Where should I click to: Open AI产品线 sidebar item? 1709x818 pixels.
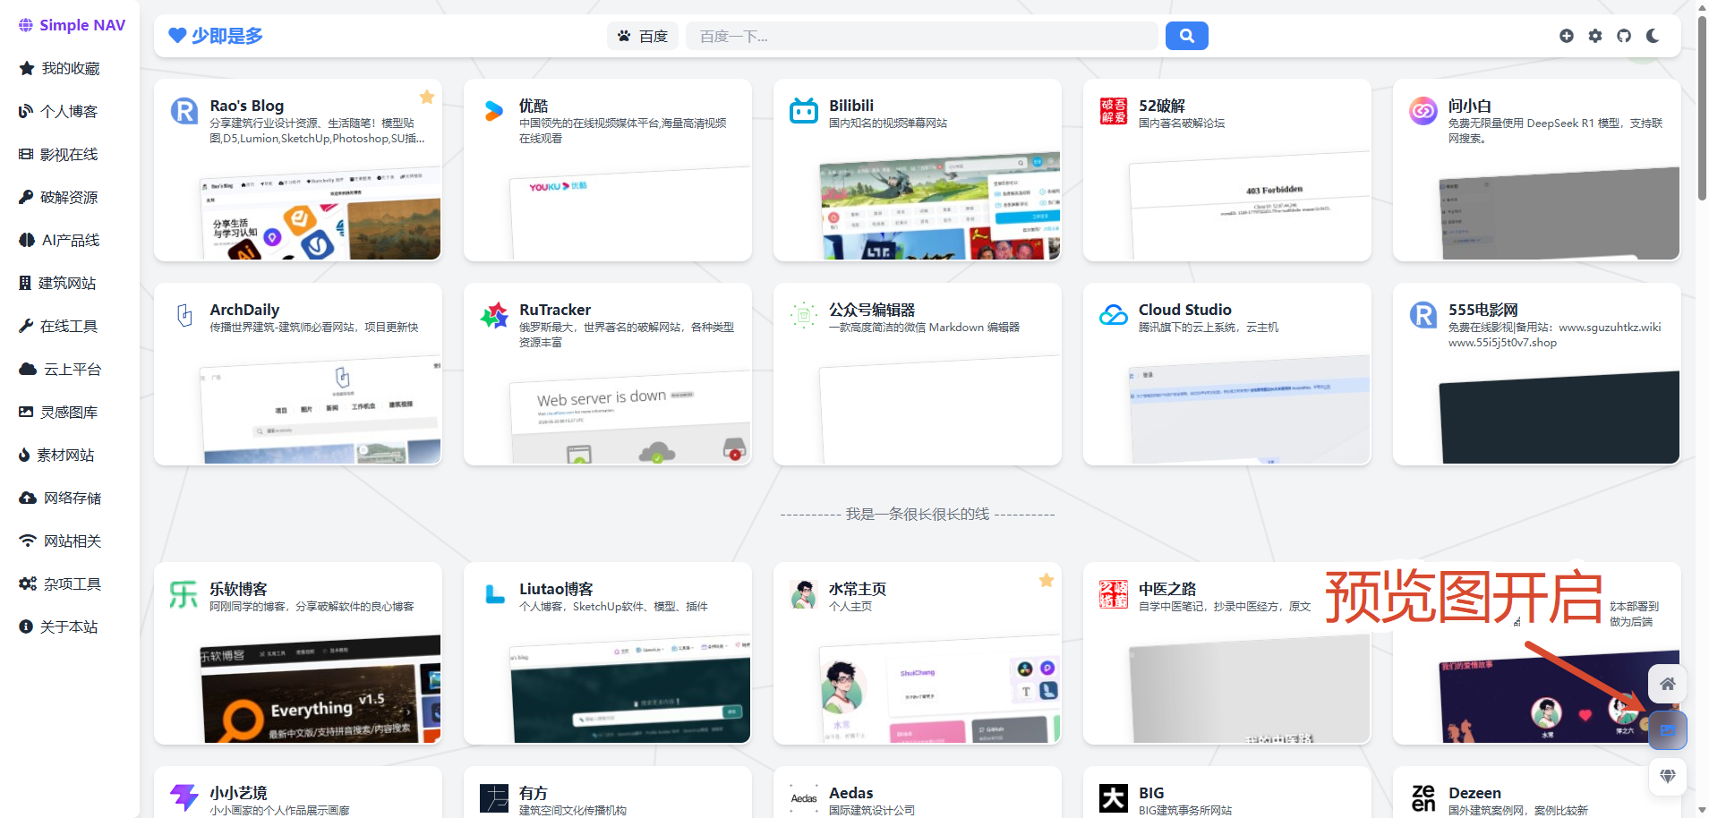pos(59,240)
